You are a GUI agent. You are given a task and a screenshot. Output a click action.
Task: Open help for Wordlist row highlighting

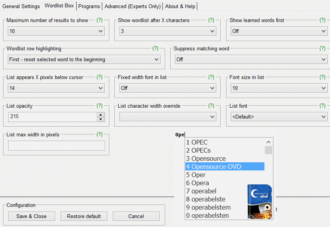[x=155, y=49]
